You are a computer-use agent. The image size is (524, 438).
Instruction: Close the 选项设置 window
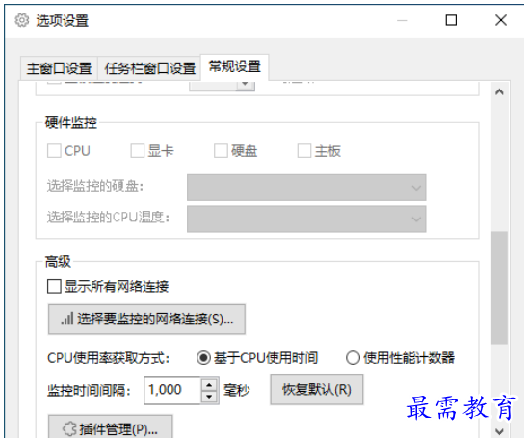tap(501, 20)
